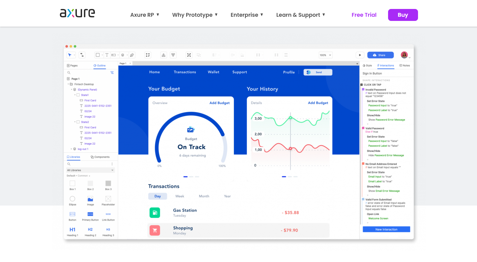Screen dimensions: 477x262
Task: Collapse the Fintech Desktop folder
Action: point(68,84)
